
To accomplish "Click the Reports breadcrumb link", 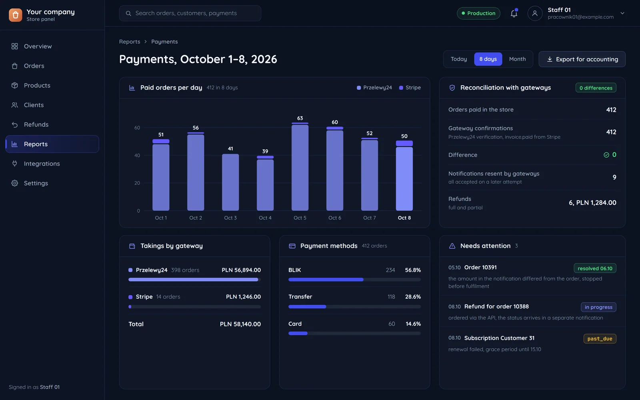I will (x=130, y=42).
